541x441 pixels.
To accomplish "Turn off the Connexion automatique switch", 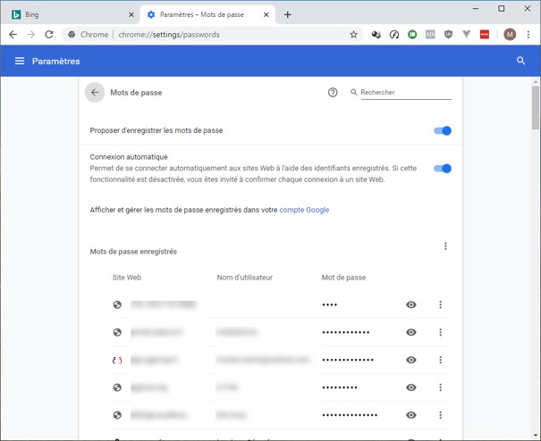I will 443,168.
